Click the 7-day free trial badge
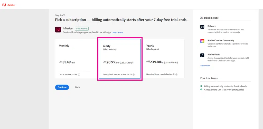The image size is (263, 129). (82, 29)
